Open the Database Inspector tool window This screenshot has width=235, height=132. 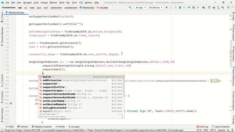pyautogui.click(x=42, y=126)
